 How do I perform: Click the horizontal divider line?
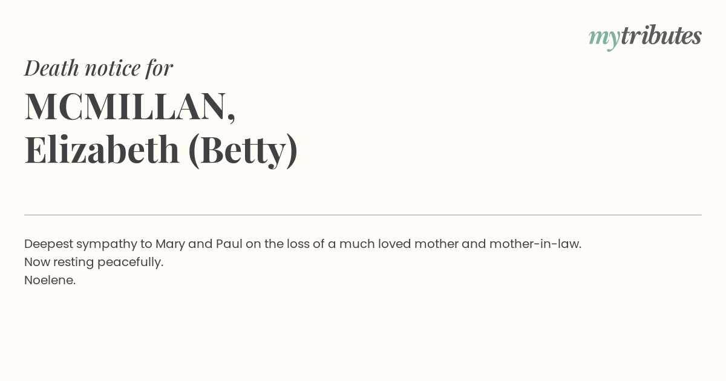coord(363,215)
